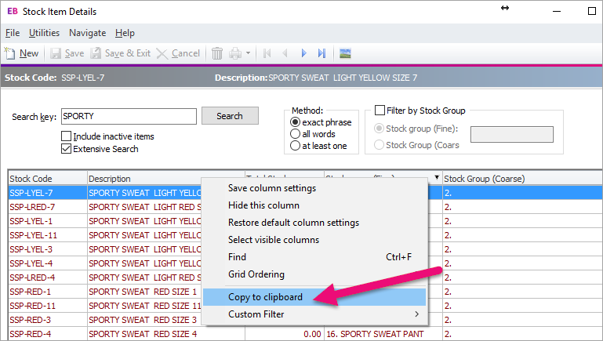Untick the Extensive Search checkbox

point(66,149)
